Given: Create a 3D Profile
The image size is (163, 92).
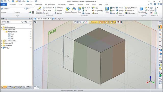Looking at the screenshot, I should [59, 8].
